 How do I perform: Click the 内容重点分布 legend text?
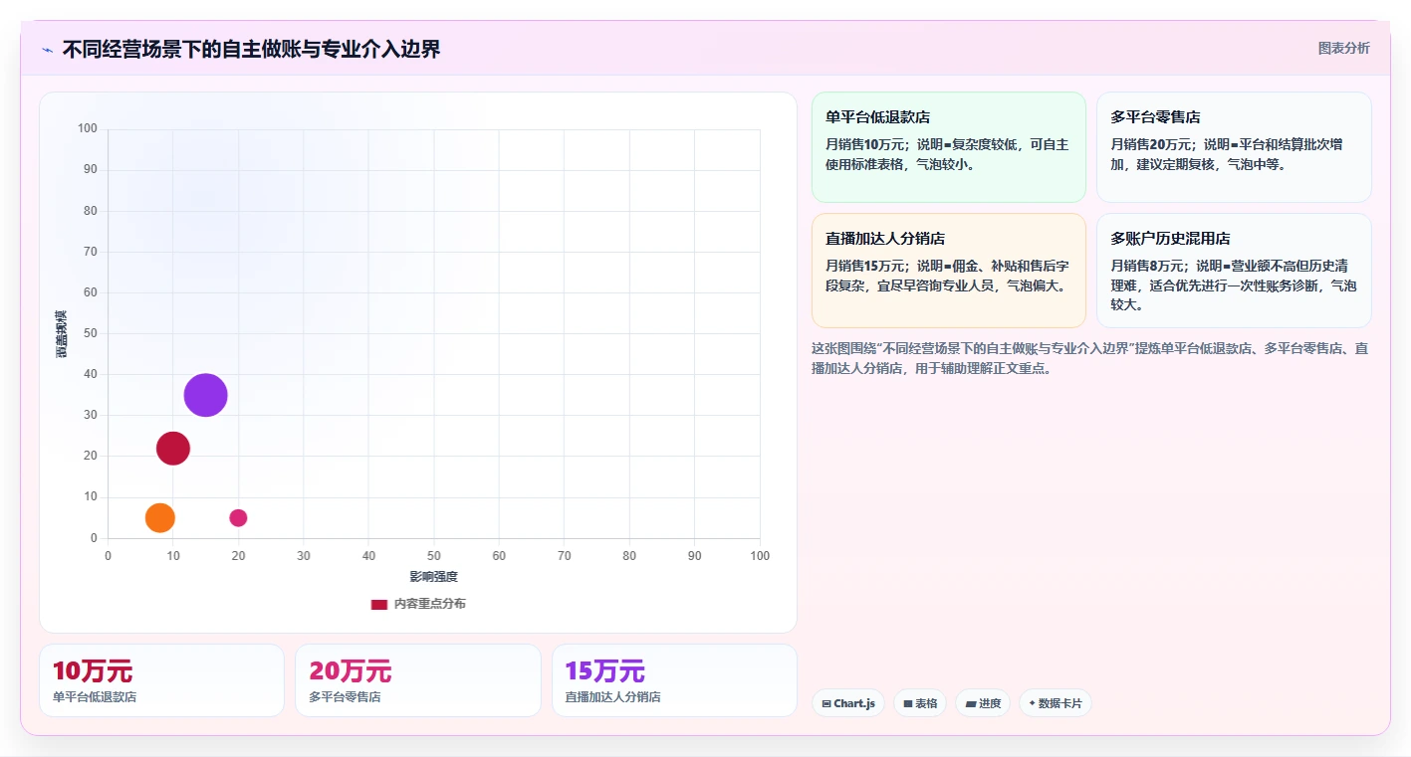pos(430,604)
